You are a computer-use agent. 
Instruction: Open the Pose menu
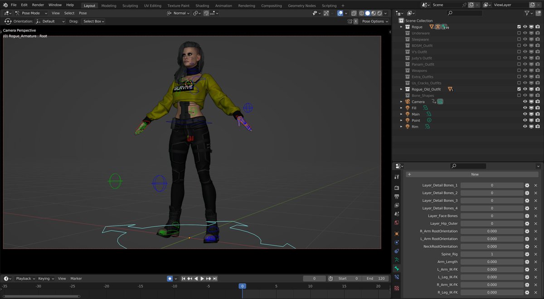click(83, 13)
